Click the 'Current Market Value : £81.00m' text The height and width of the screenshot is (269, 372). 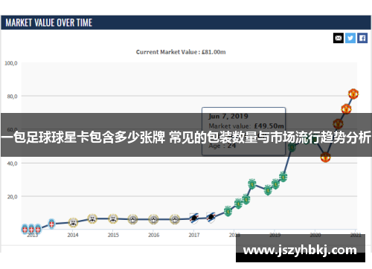(x=181, y=52)
